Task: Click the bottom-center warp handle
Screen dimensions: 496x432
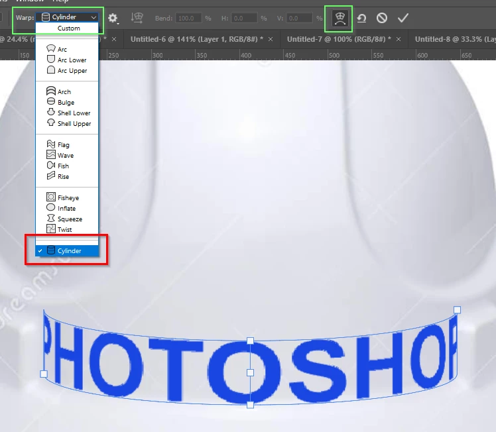Action: pos(250,405)
